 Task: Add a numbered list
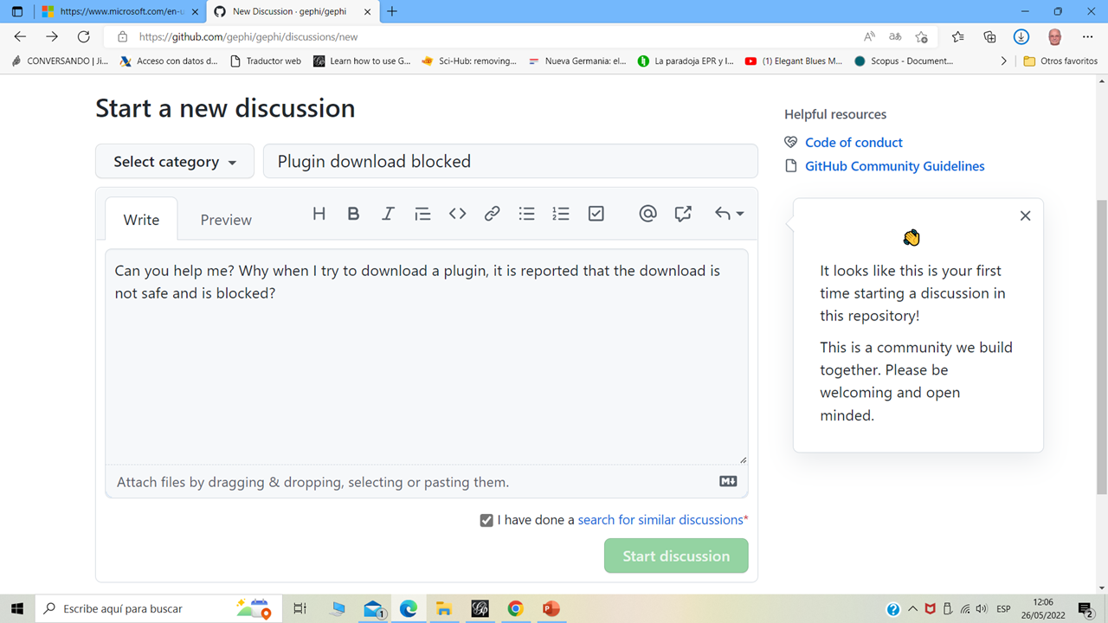point(561,213)
